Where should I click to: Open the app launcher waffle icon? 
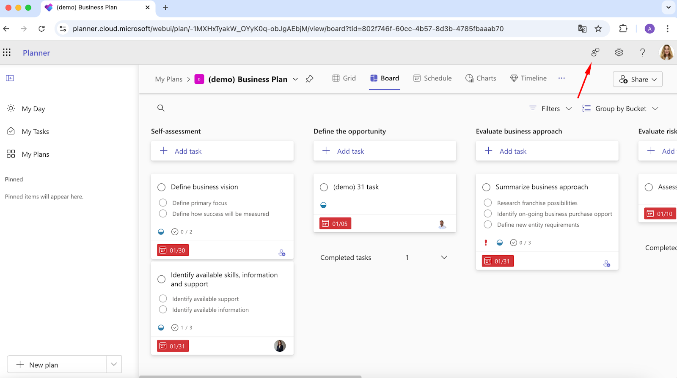[7, 52]
